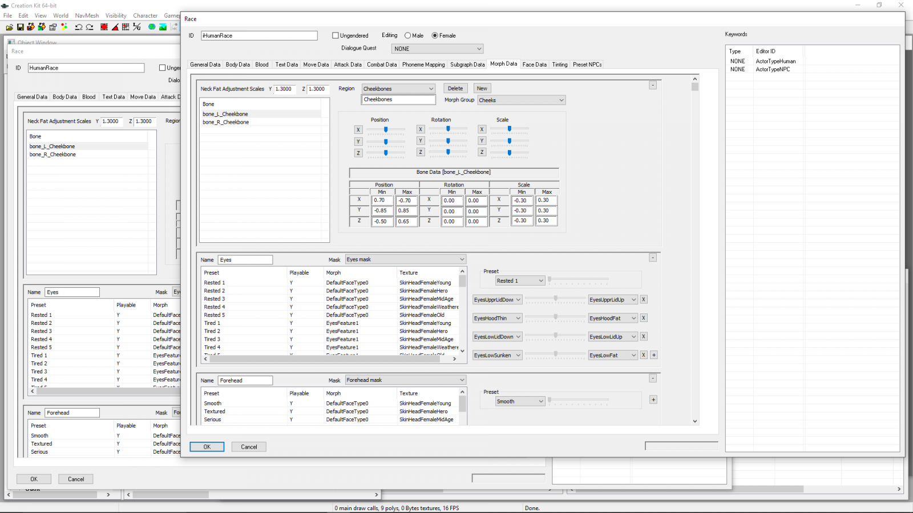Open the Eyes mask dropdown

[x=405, y=259]
